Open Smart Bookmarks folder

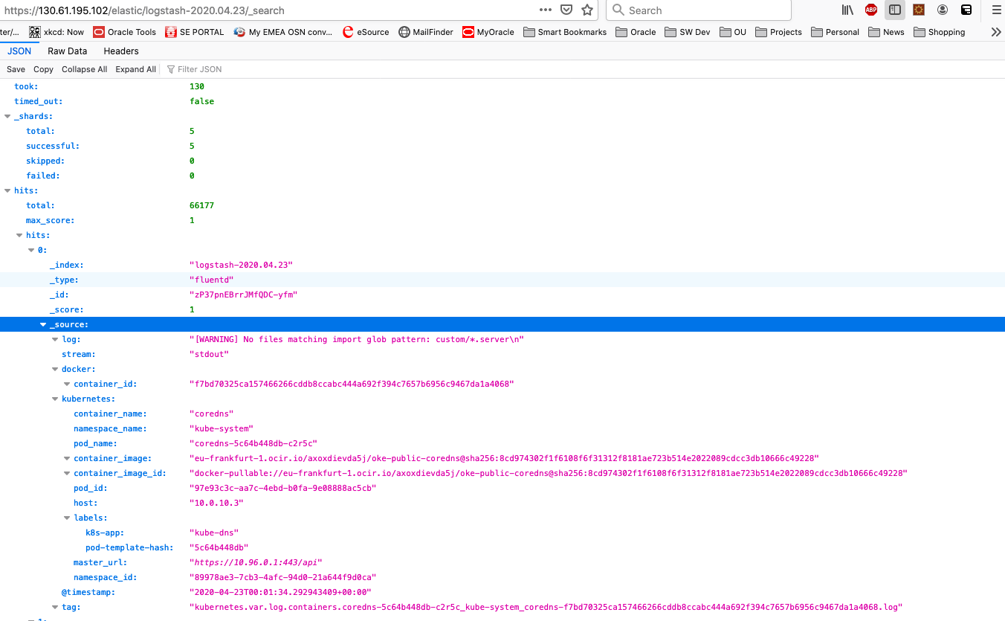click(565, 32)
